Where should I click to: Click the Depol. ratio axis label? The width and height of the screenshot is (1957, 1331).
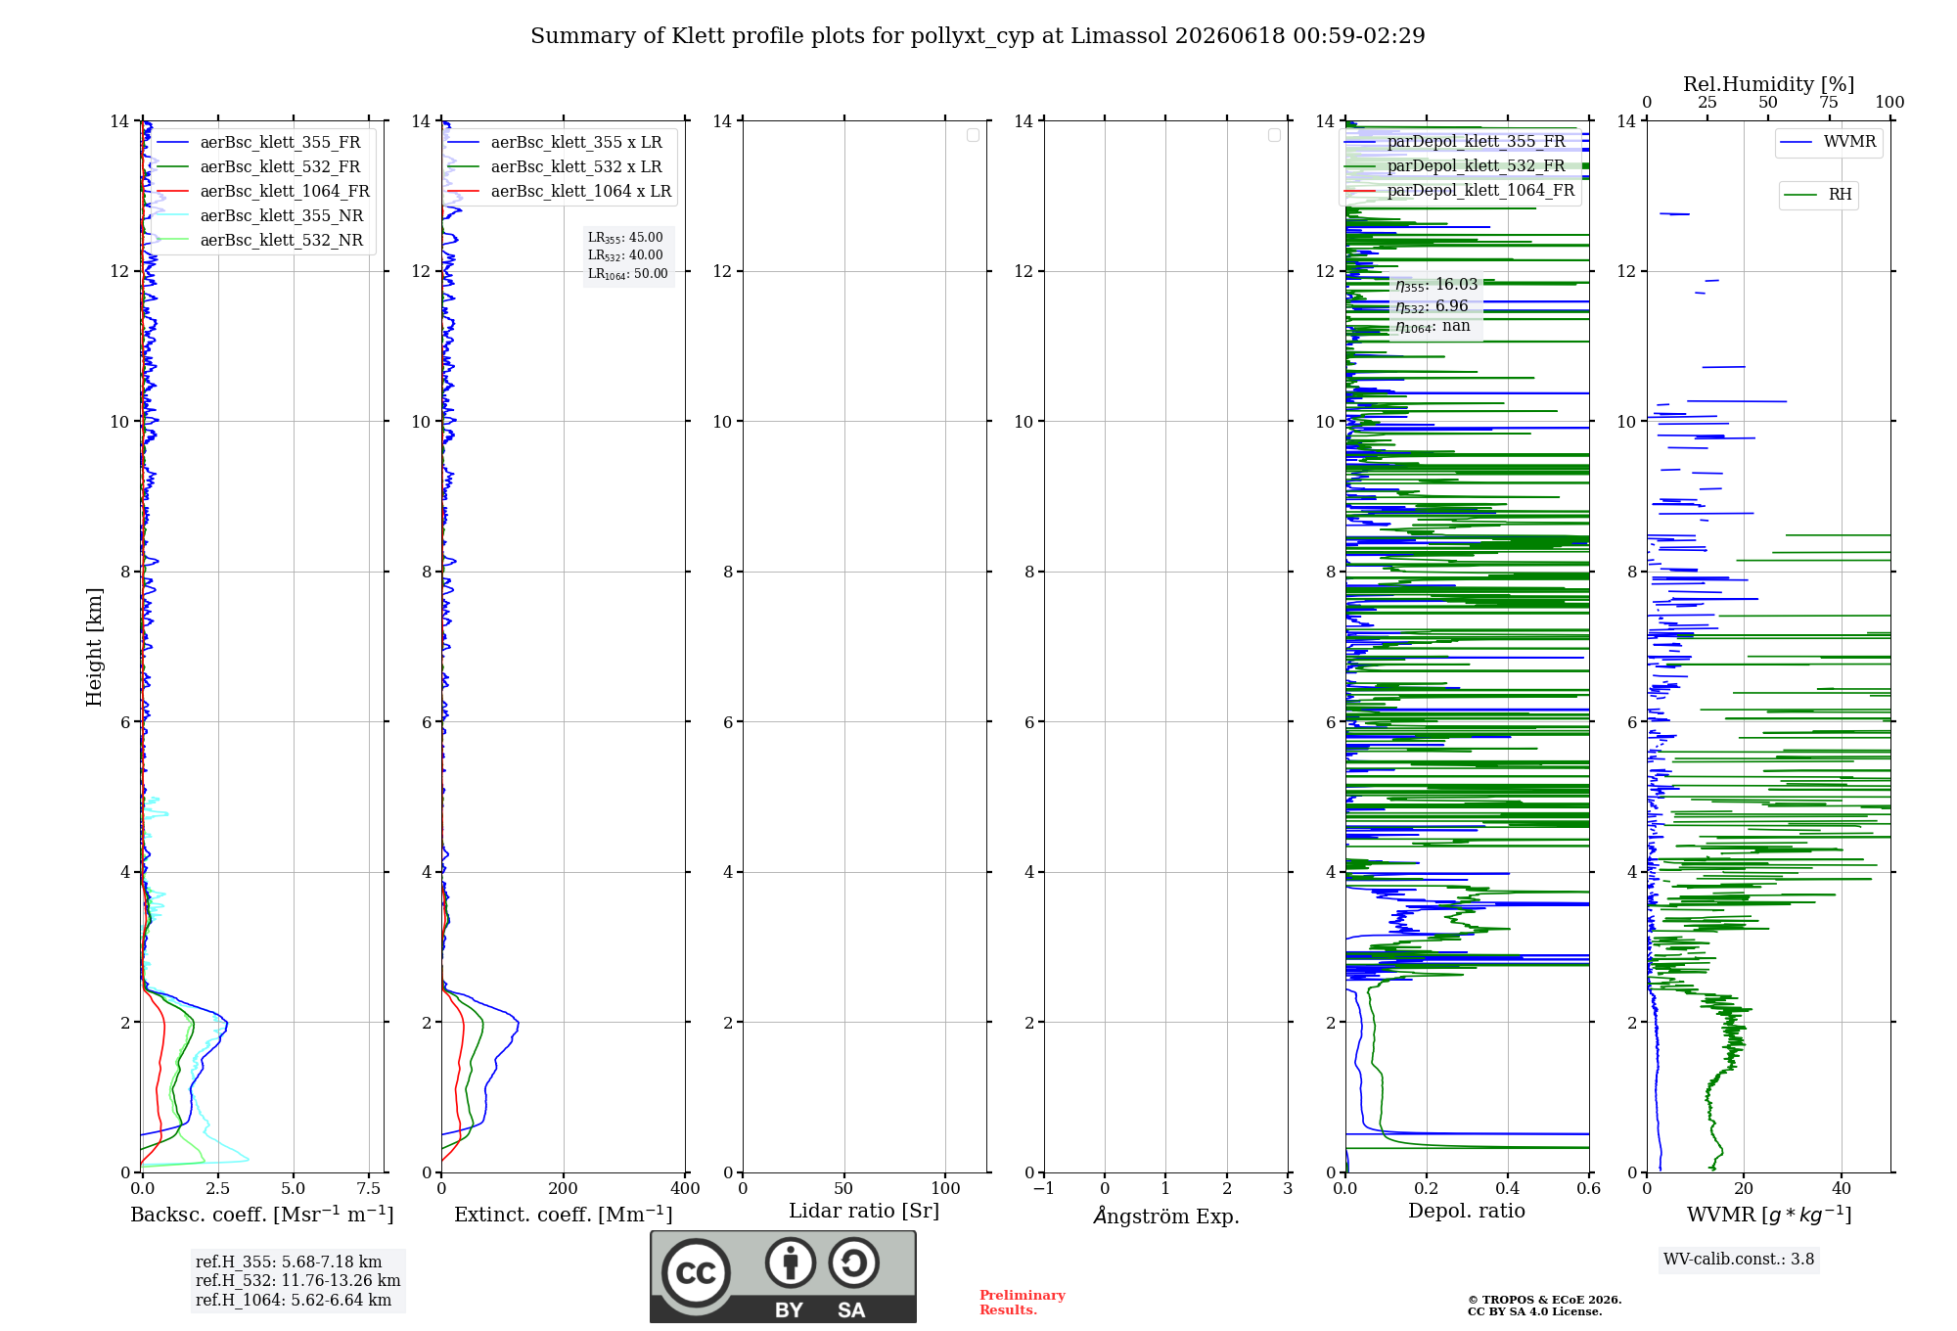click(1467, 1211)
